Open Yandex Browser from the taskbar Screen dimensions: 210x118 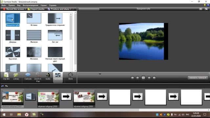27,115
